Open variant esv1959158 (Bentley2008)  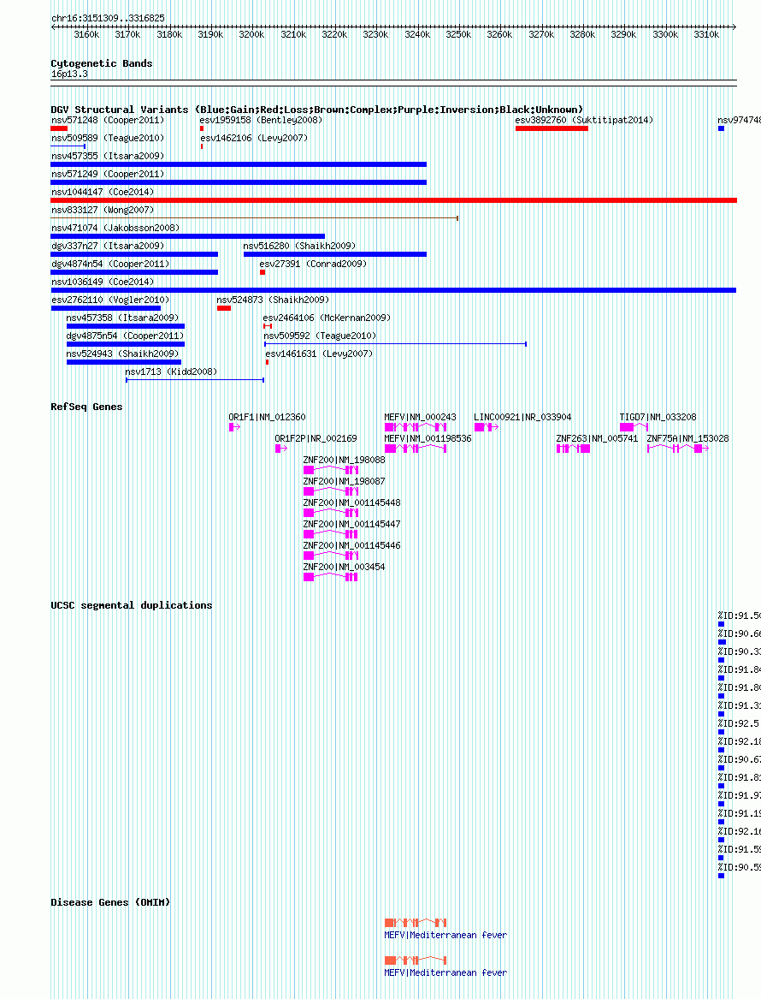(x=261, y=120)
